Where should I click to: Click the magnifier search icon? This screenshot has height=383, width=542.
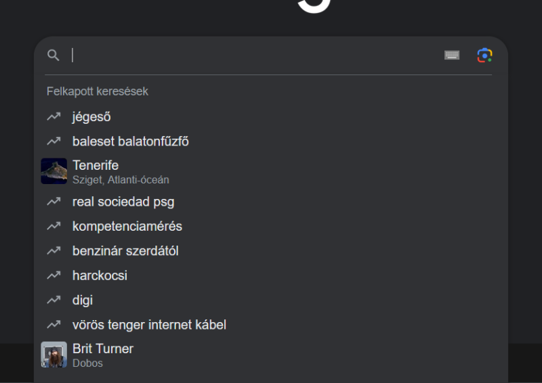click(x=54, y=55)
